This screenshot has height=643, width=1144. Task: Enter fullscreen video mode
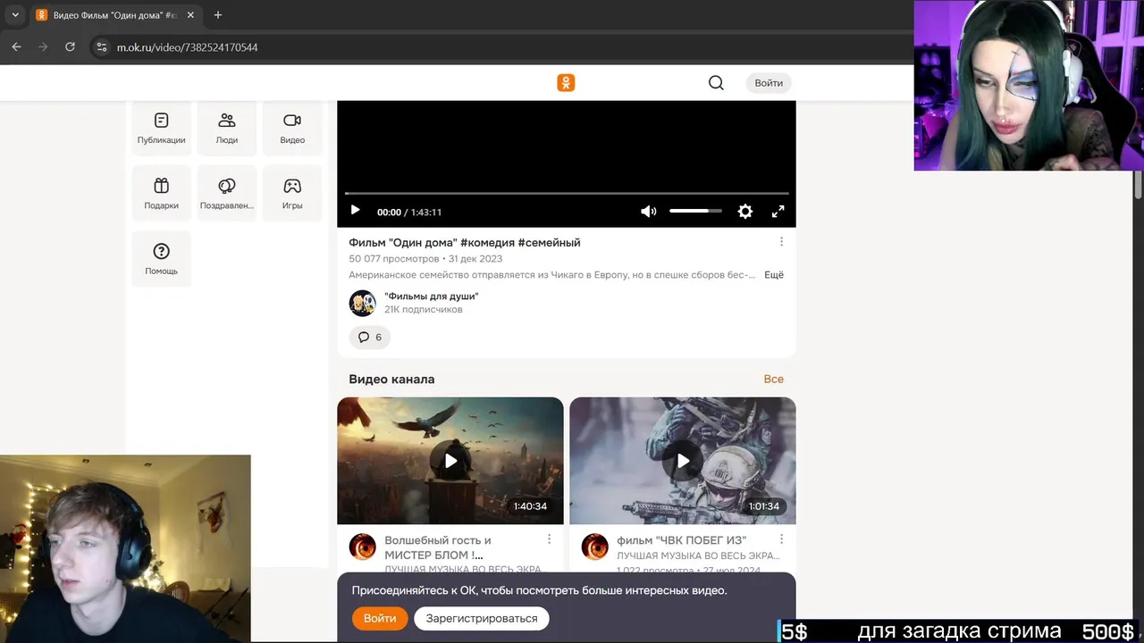[x=778, y=212]
